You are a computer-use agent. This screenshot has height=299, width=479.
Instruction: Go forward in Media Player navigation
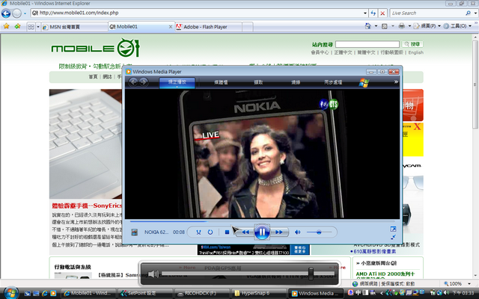pos(143,81)
